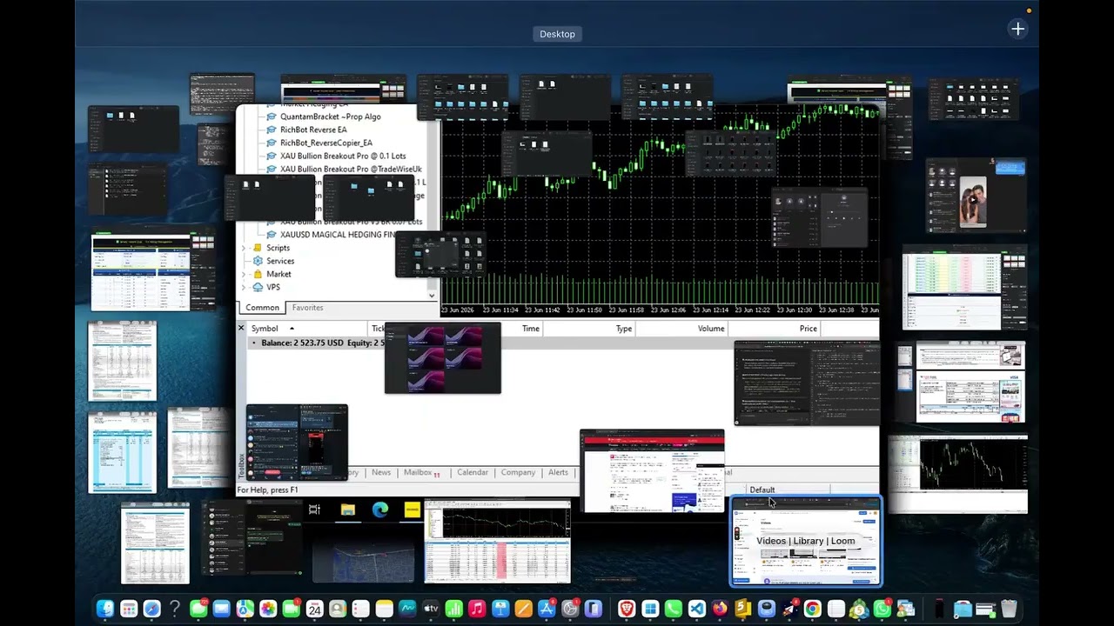Open Mail app in the dock
Screen dimensions: 1114x626
click(221, 609)
